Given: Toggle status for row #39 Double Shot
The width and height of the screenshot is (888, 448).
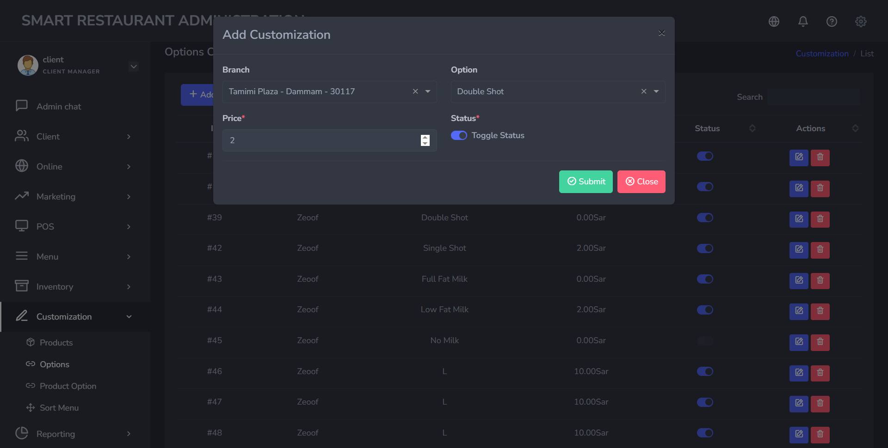Looking at the screenshot, I should [x=705, y=218].
